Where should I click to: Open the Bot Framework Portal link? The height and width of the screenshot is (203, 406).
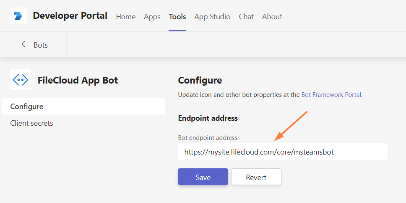[x=331, y=94]
